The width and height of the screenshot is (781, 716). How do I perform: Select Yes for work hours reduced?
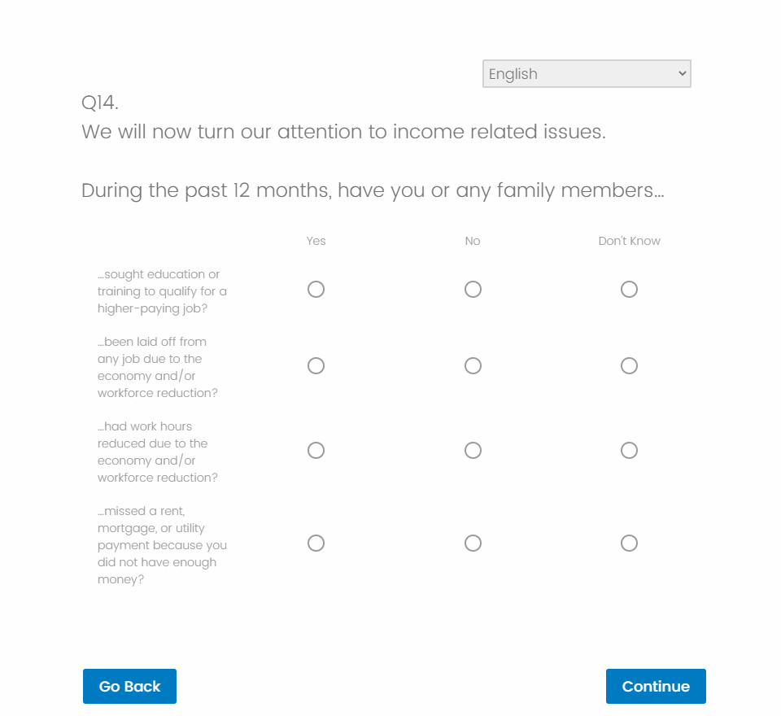[316, 451]
